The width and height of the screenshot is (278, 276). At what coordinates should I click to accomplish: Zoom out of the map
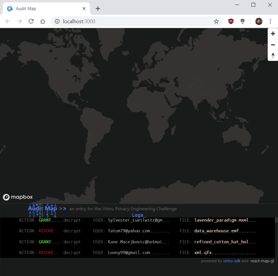(x=273, y=45)
